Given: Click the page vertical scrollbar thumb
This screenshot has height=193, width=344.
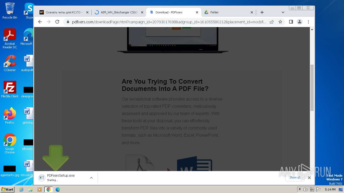Looking at the screenshot, I should tap(312, 88).
